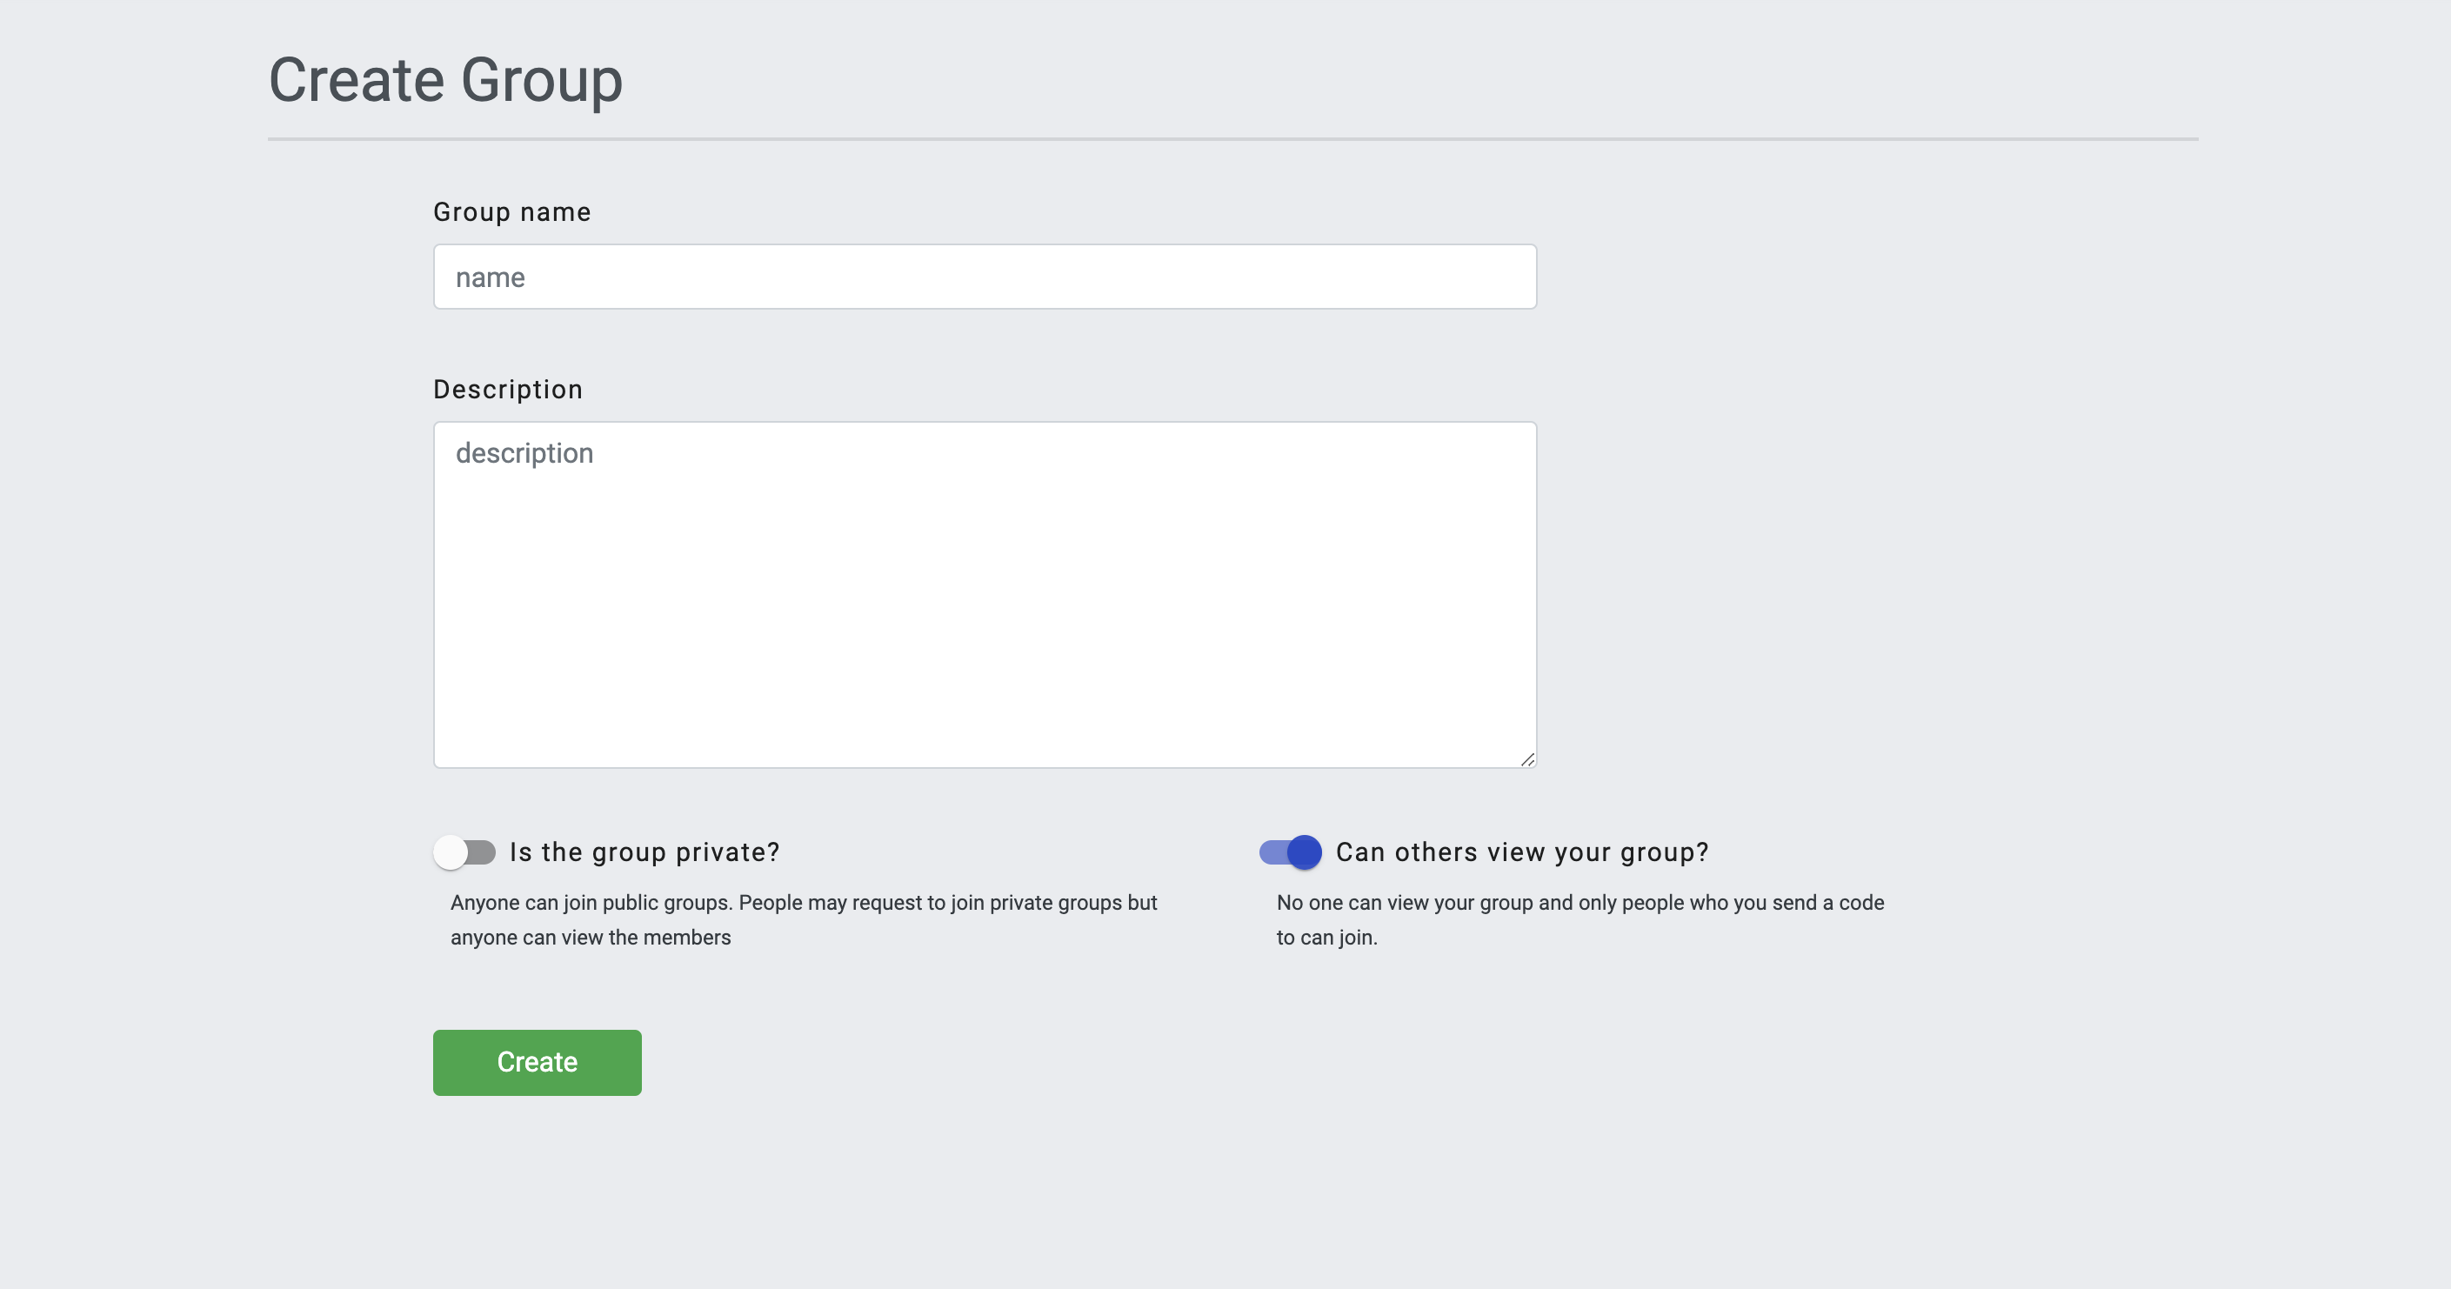Enable the "Is the group private?" switch
Image resolution: width=2451 pixels, height=1289 pixels.
tap(464, 852)
